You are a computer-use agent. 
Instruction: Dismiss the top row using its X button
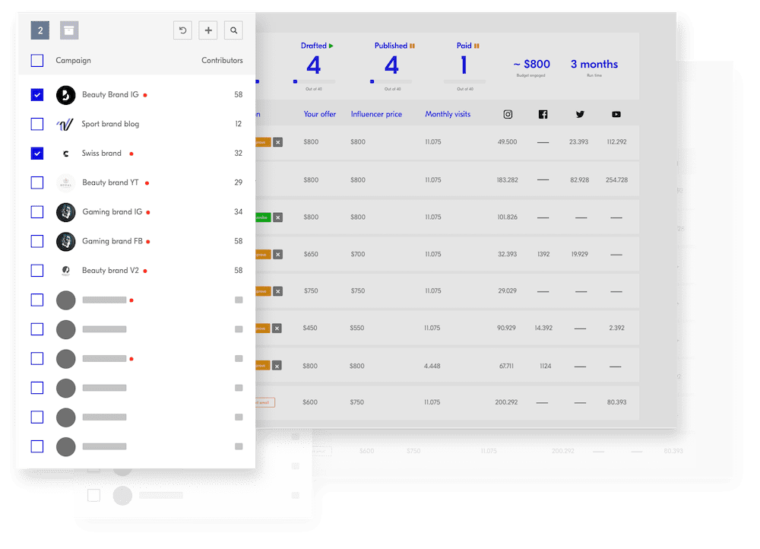[x=277, y=141]
